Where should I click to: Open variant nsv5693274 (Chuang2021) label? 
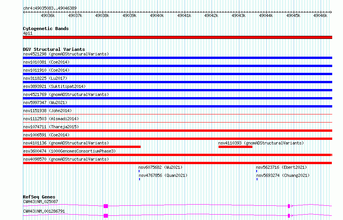coord(283,175)
